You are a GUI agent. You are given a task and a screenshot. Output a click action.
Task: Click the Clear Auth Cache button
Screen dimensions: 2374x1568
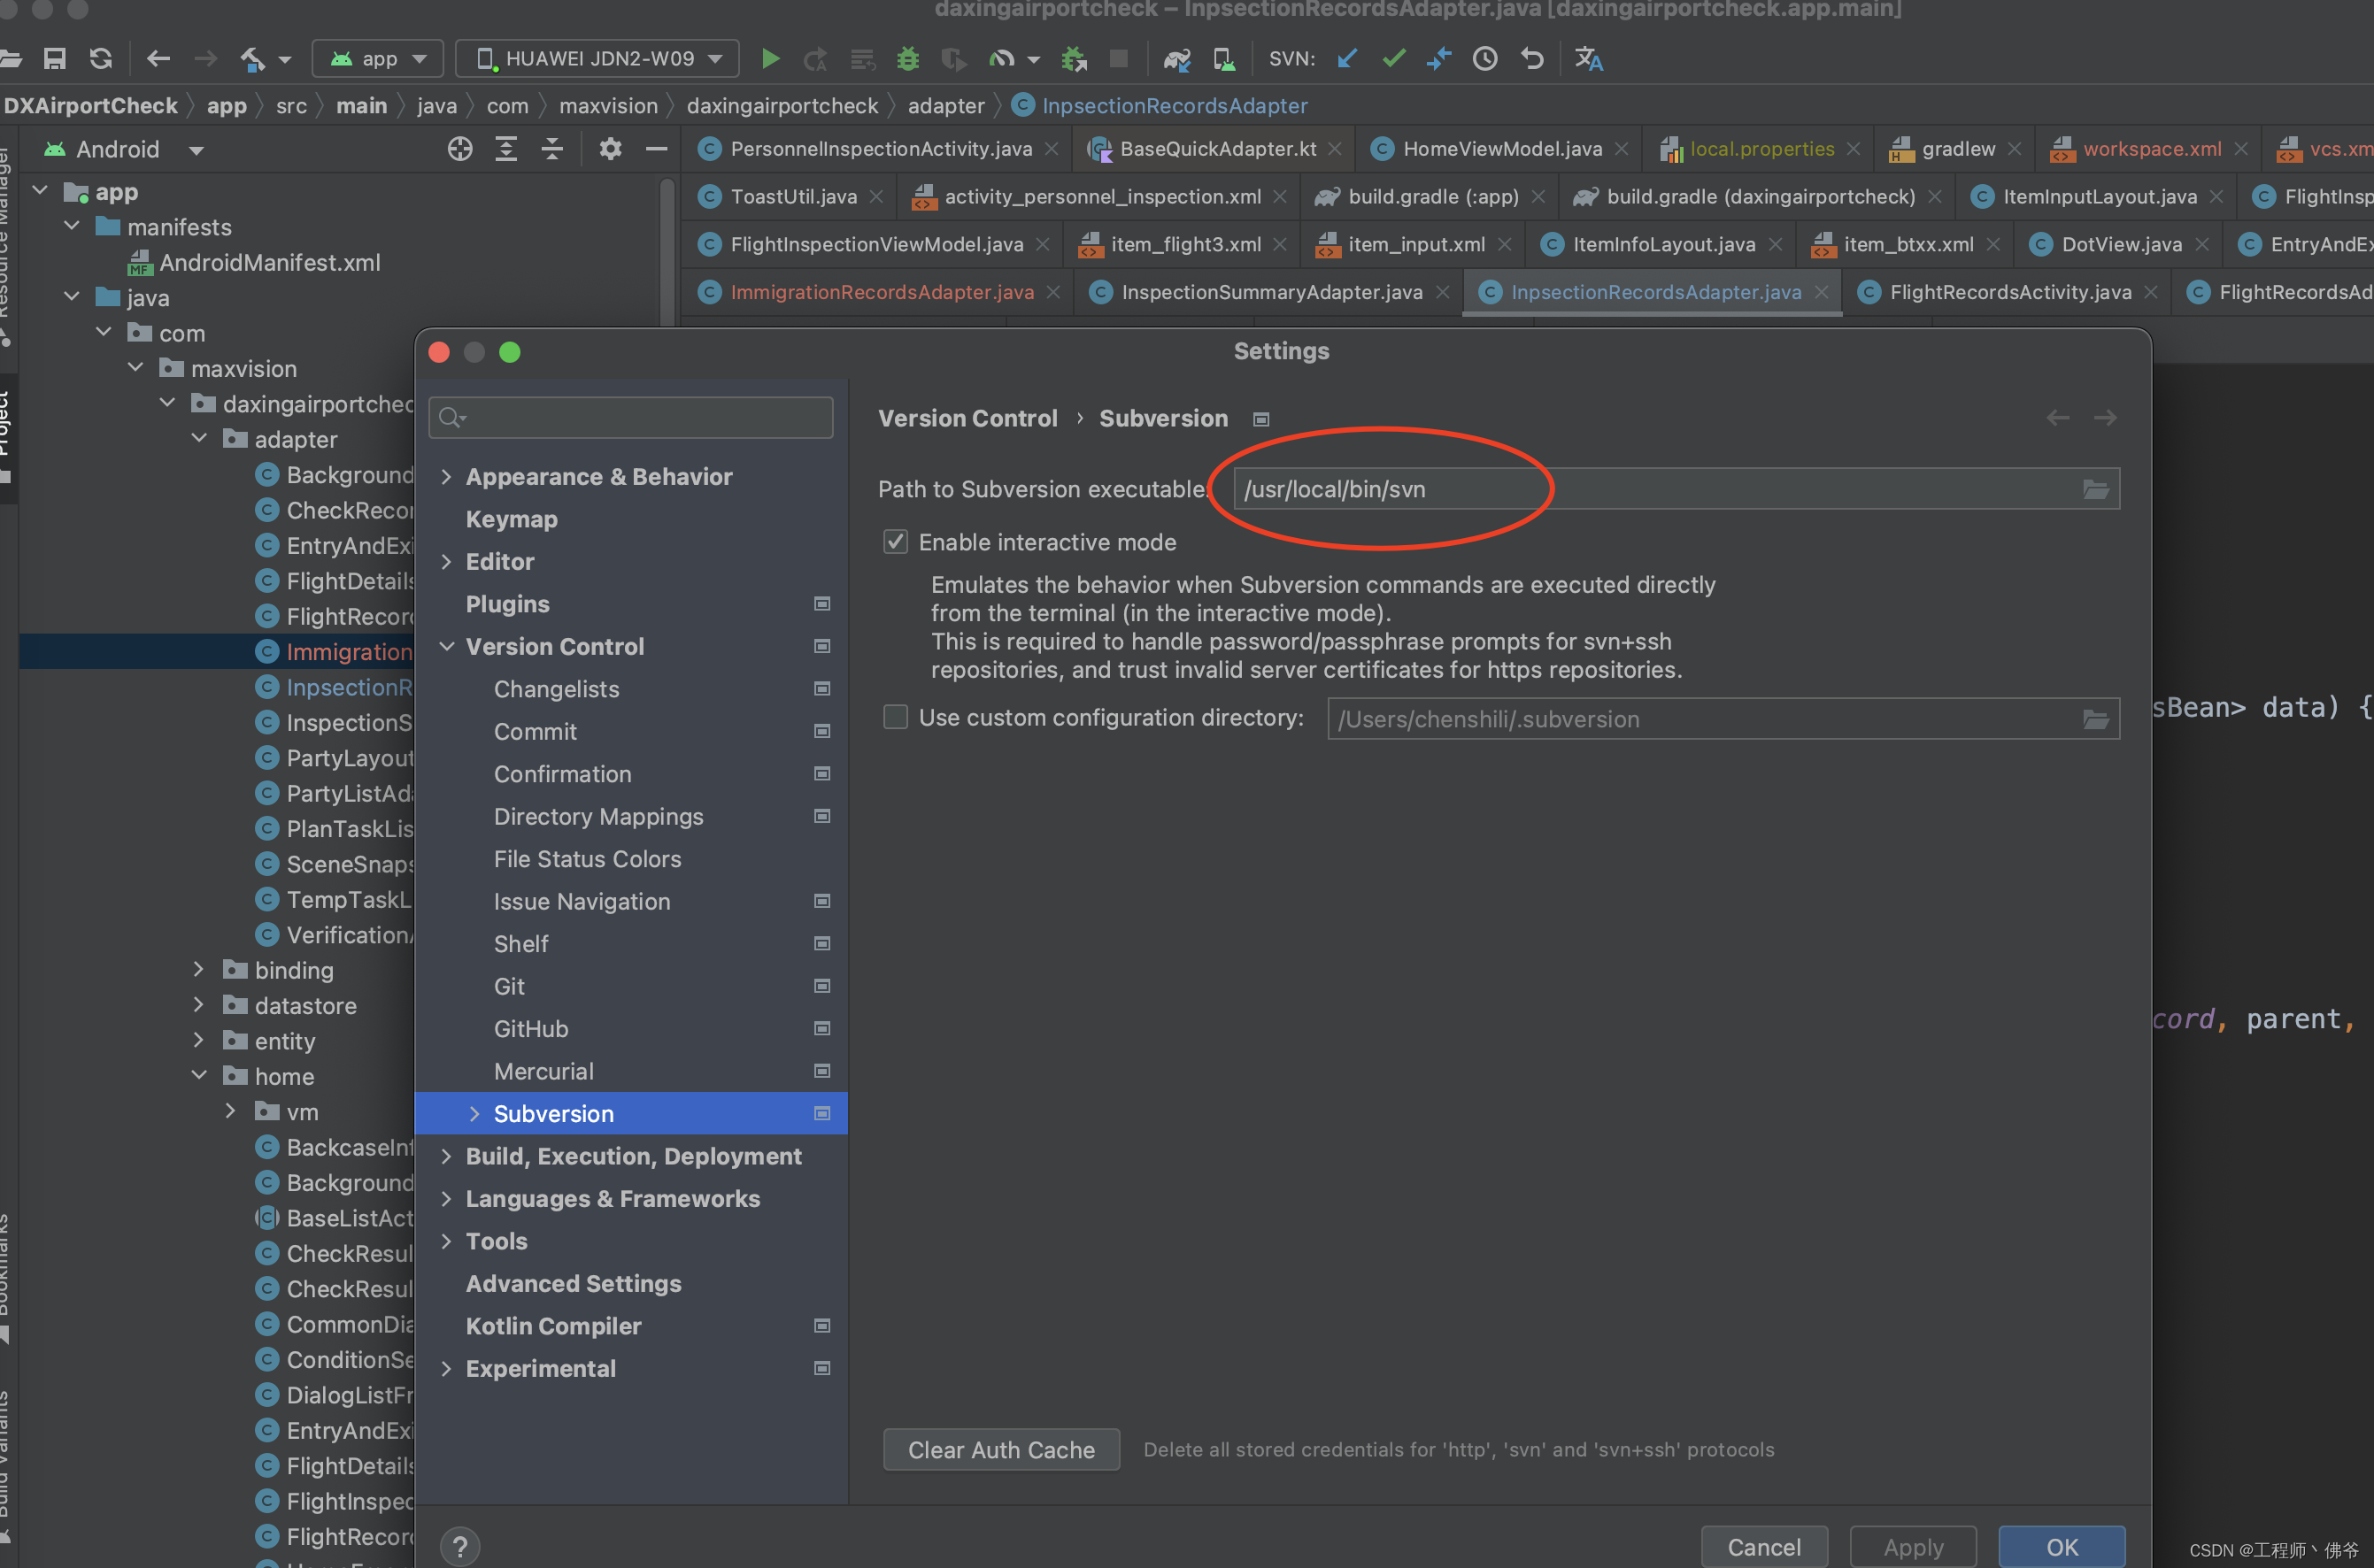click(1000, 1450)
